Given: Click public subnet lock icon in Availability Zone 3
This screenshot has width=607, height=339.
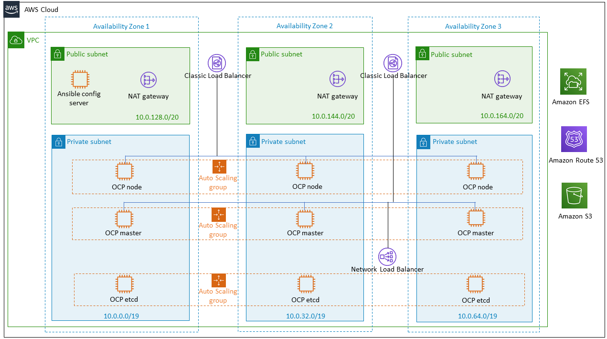Looking at the screenshot, I should (422, 54).
